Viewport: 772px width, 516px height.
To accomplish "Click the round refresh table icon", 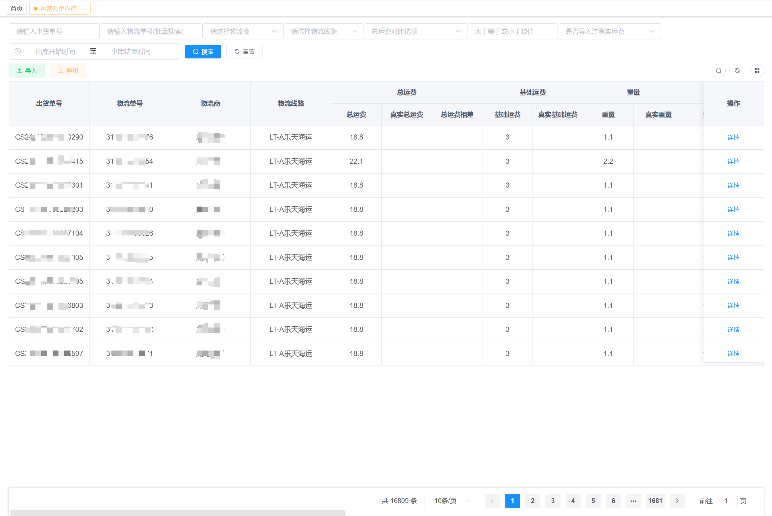I will 737,71.
